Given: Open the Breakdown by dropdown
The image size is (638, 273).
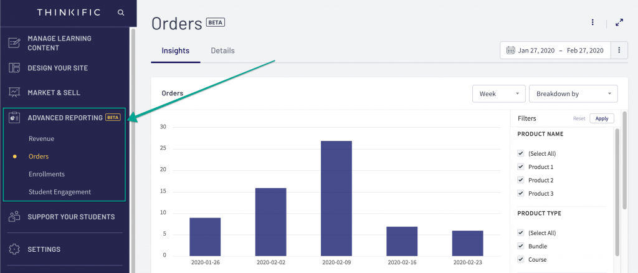Looking at the screenshot, I should 573,94.
